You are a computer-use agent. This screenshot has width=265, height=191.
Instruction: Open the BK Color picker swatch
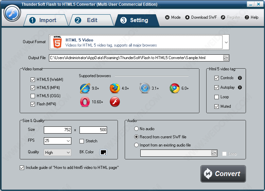click(103, 152)
